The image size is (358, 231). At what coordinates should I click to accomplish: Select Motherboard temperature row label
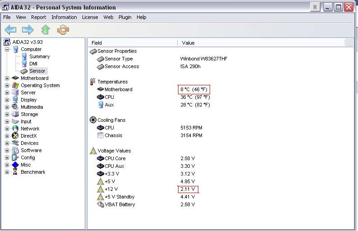tap(118, 90)
